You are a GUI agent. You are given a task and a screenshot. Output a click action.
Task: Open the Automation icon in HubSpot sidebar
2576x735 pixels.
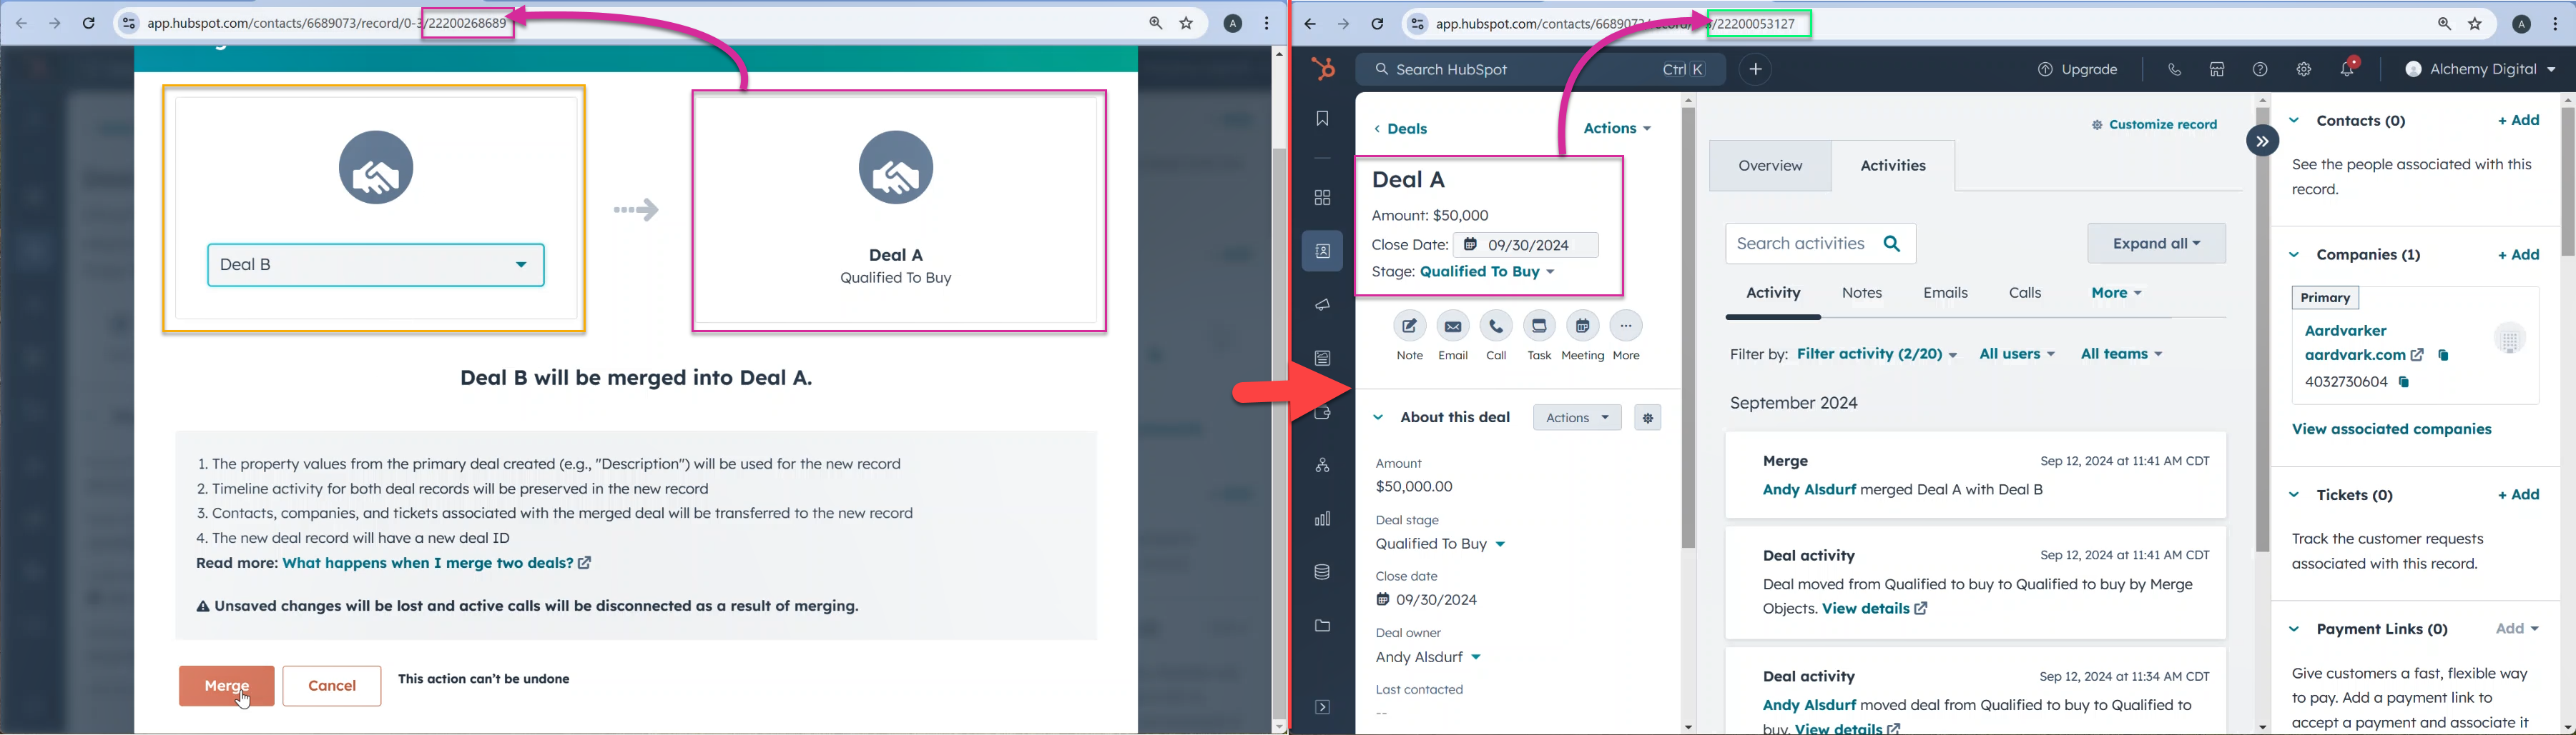coord(1322,466)
